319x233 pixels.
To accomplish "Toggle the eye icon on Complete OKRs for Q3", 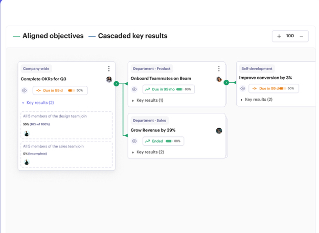I will pos(24,90).
